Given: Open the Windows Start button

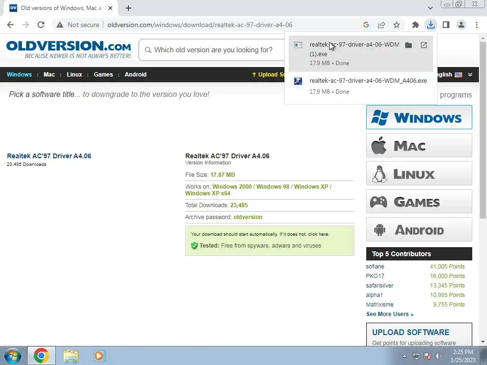Looking at the screenshot, I should point(13,355).
